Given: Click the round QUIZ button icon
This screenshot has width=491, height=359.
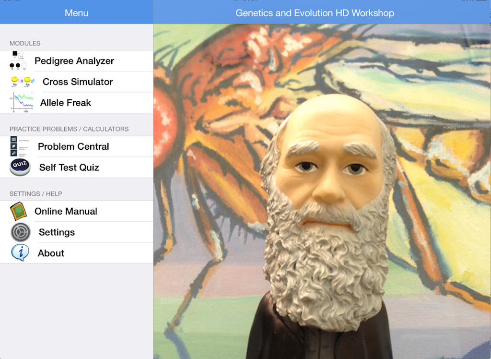Looking at the screenshot, I should [20, 167].
